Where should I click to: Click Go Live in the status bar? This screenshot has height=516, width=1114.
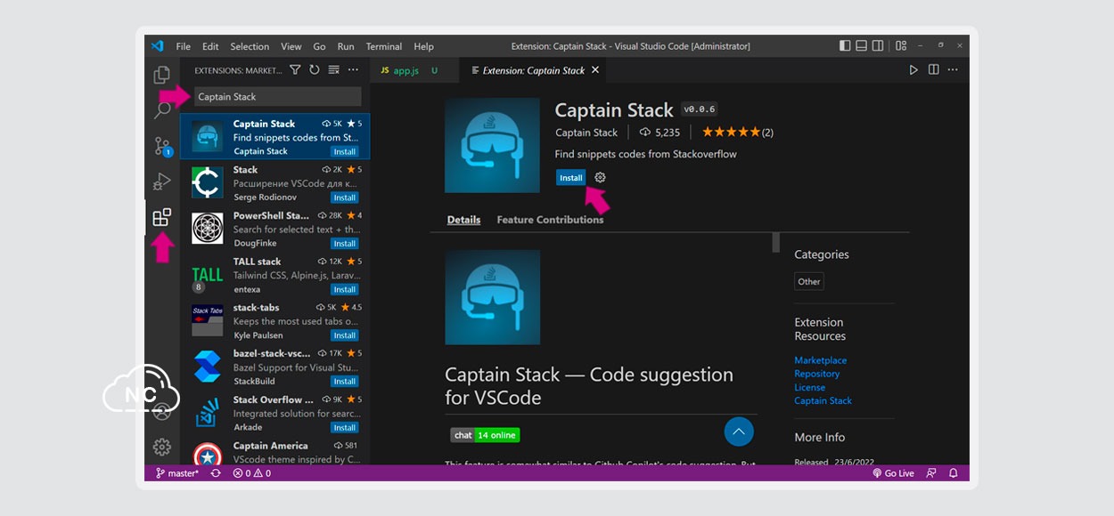(893, 473)
